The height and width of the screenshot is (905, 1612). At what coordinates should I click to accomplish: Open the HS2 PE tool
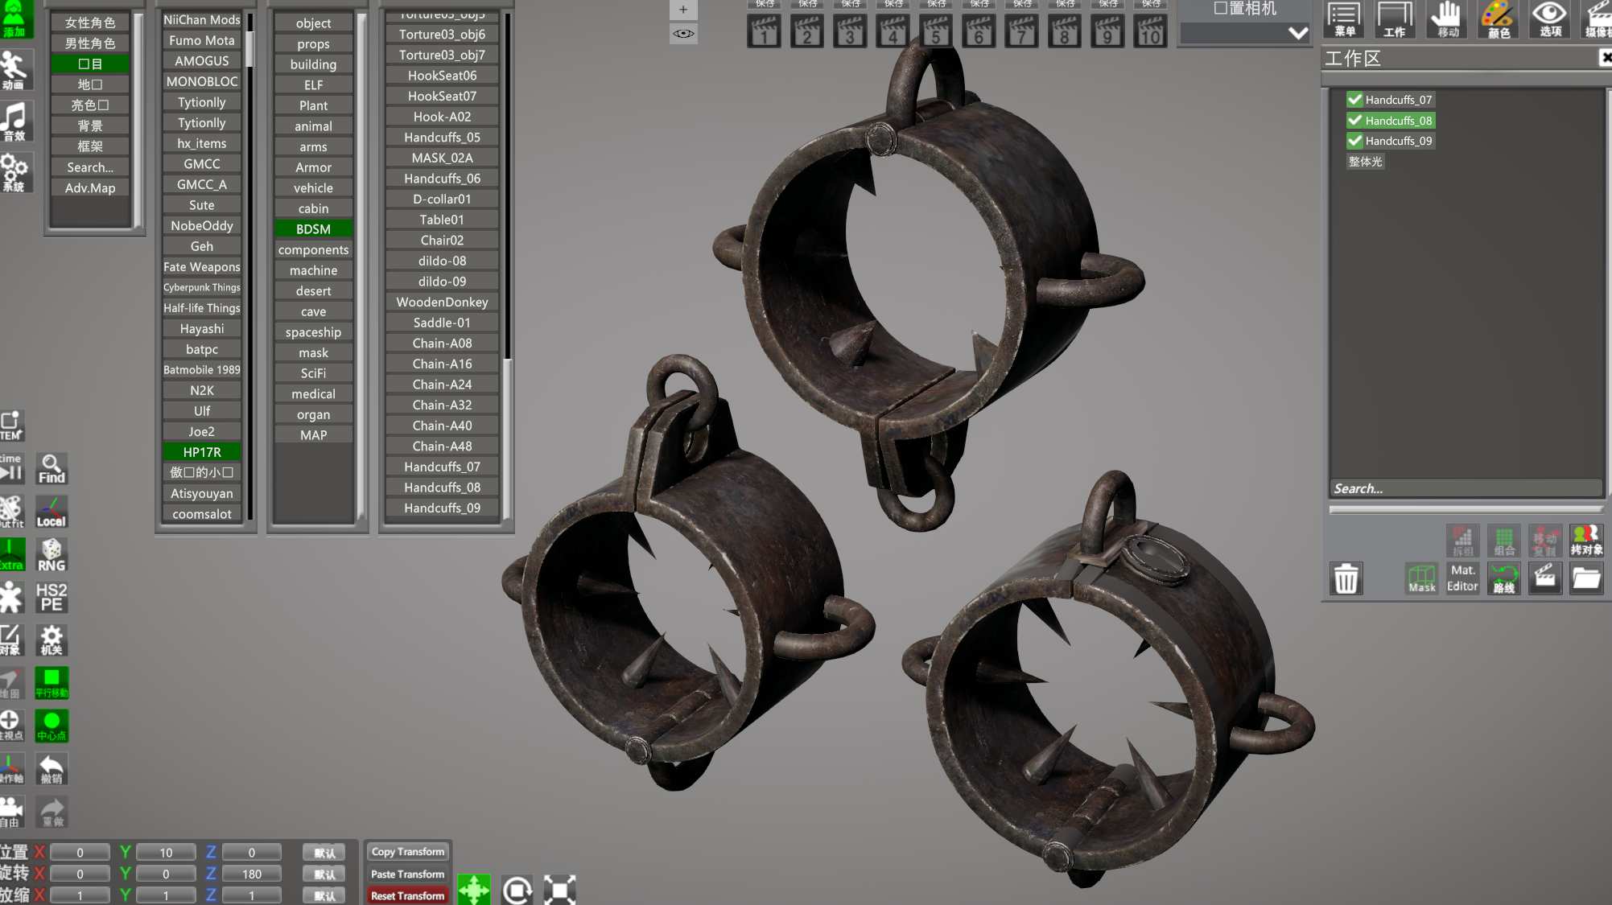pos(52,598)
